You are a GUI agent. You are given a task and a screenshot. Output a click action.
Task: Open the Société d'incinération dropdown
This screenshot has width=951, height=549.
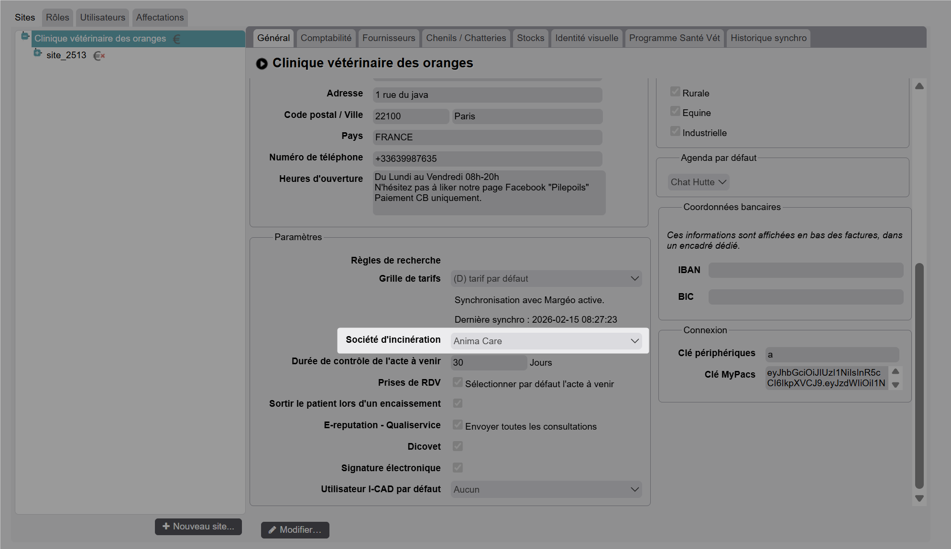coord(546,341)
